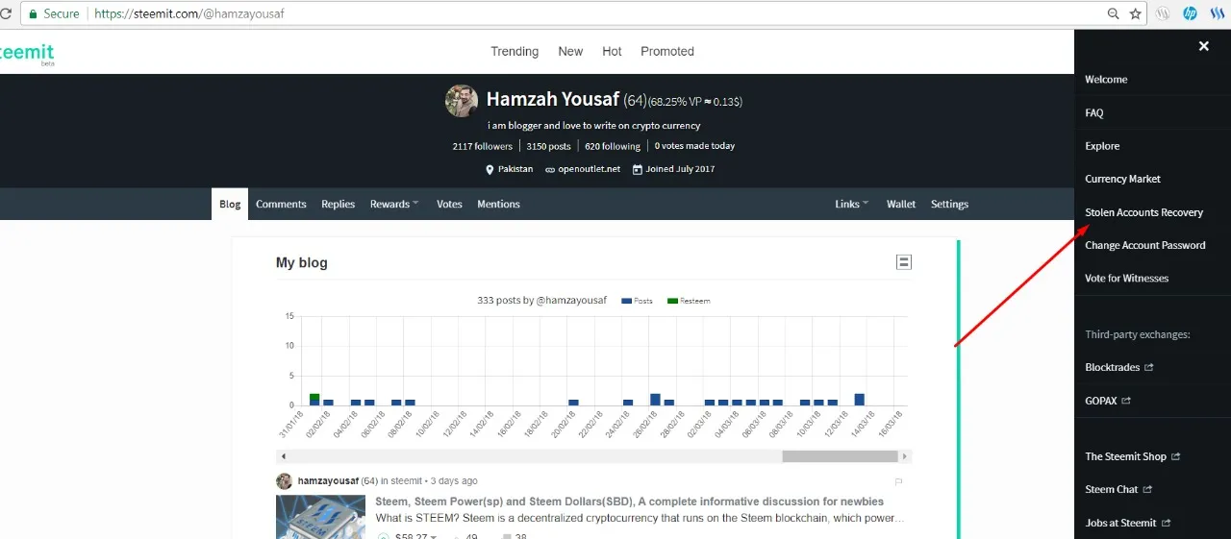The height and width of the screenshot is (539, 1231).
Task: Toggle Posts series in chart legend
Action: coord(638,301)
